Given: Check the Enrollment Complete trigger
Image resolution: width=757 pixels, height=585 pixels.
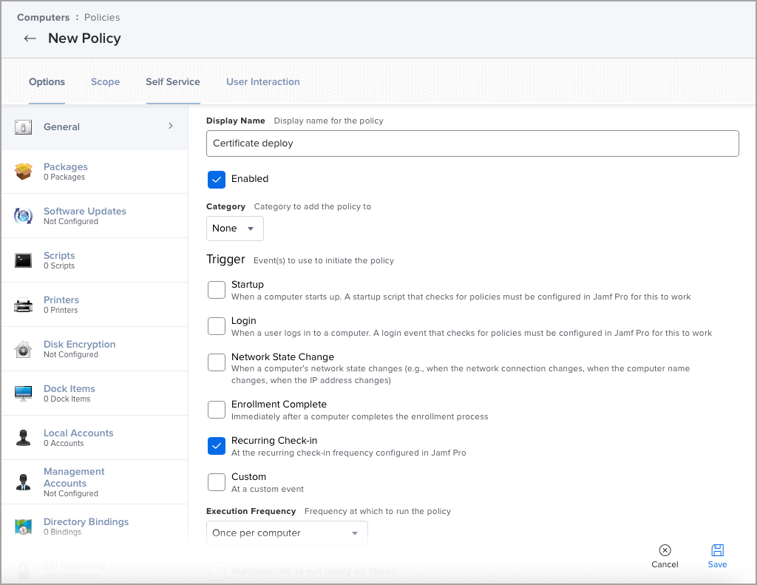Looking at the screenshot, I should pos(217,410).
